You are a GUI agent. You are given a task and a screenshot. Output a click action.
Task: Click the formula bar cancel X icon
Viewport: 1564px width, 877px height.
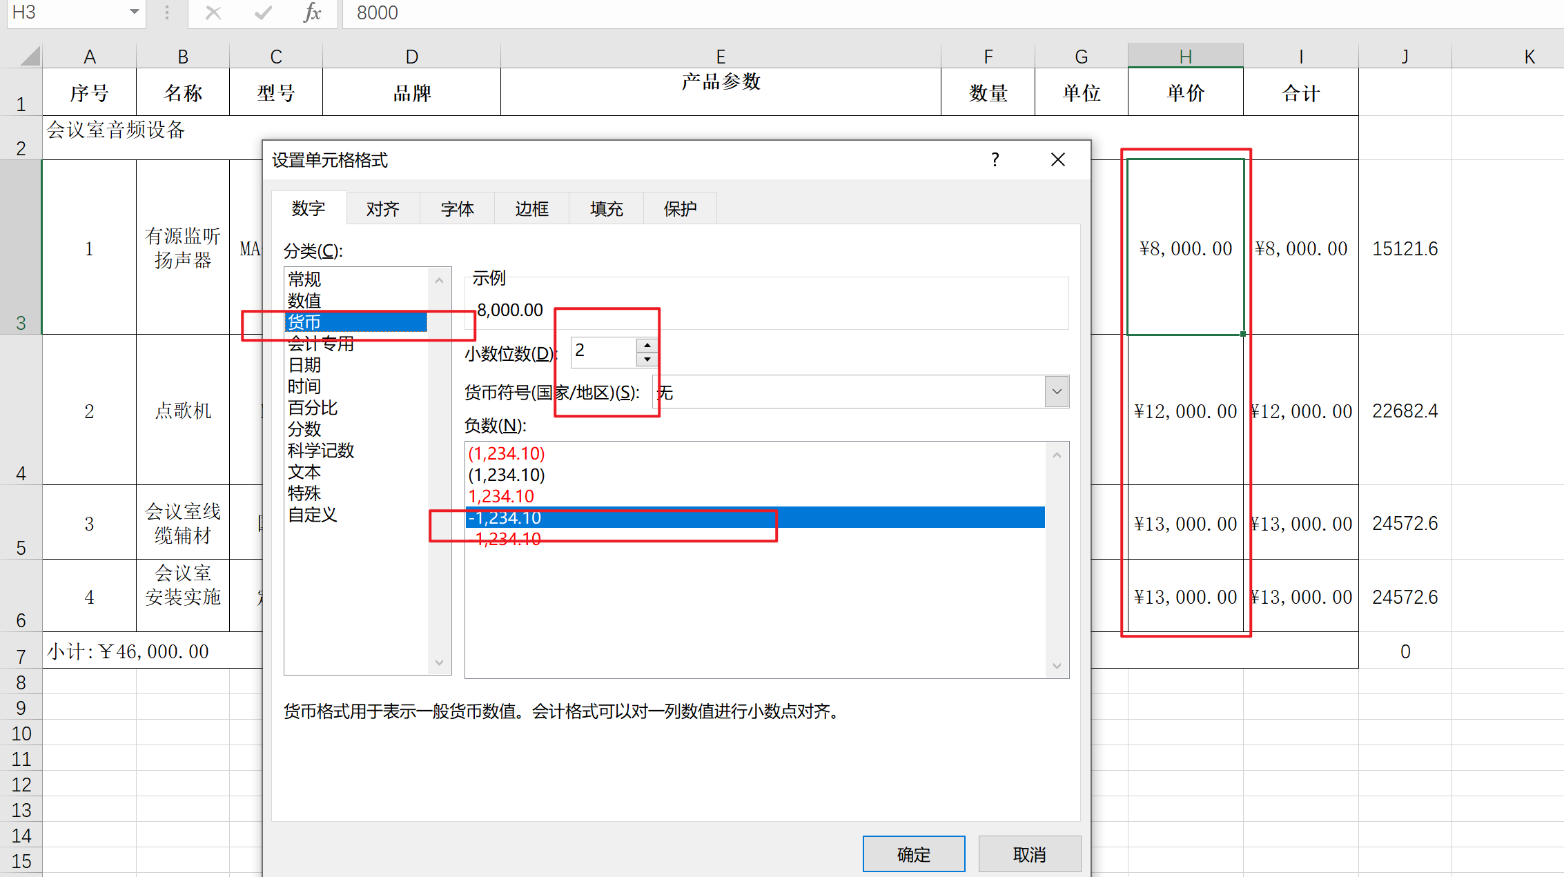point(213,12)
